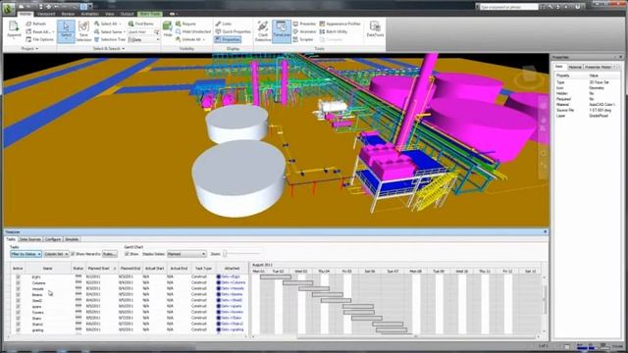Click the Links display button

(x=224, y=24)
